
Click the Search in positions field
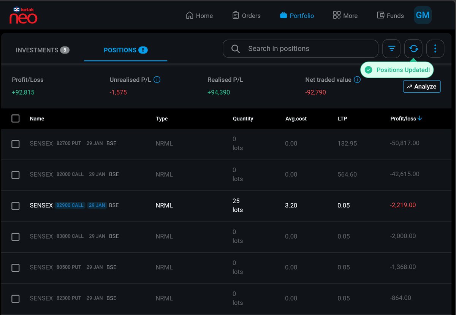point(300,49)
